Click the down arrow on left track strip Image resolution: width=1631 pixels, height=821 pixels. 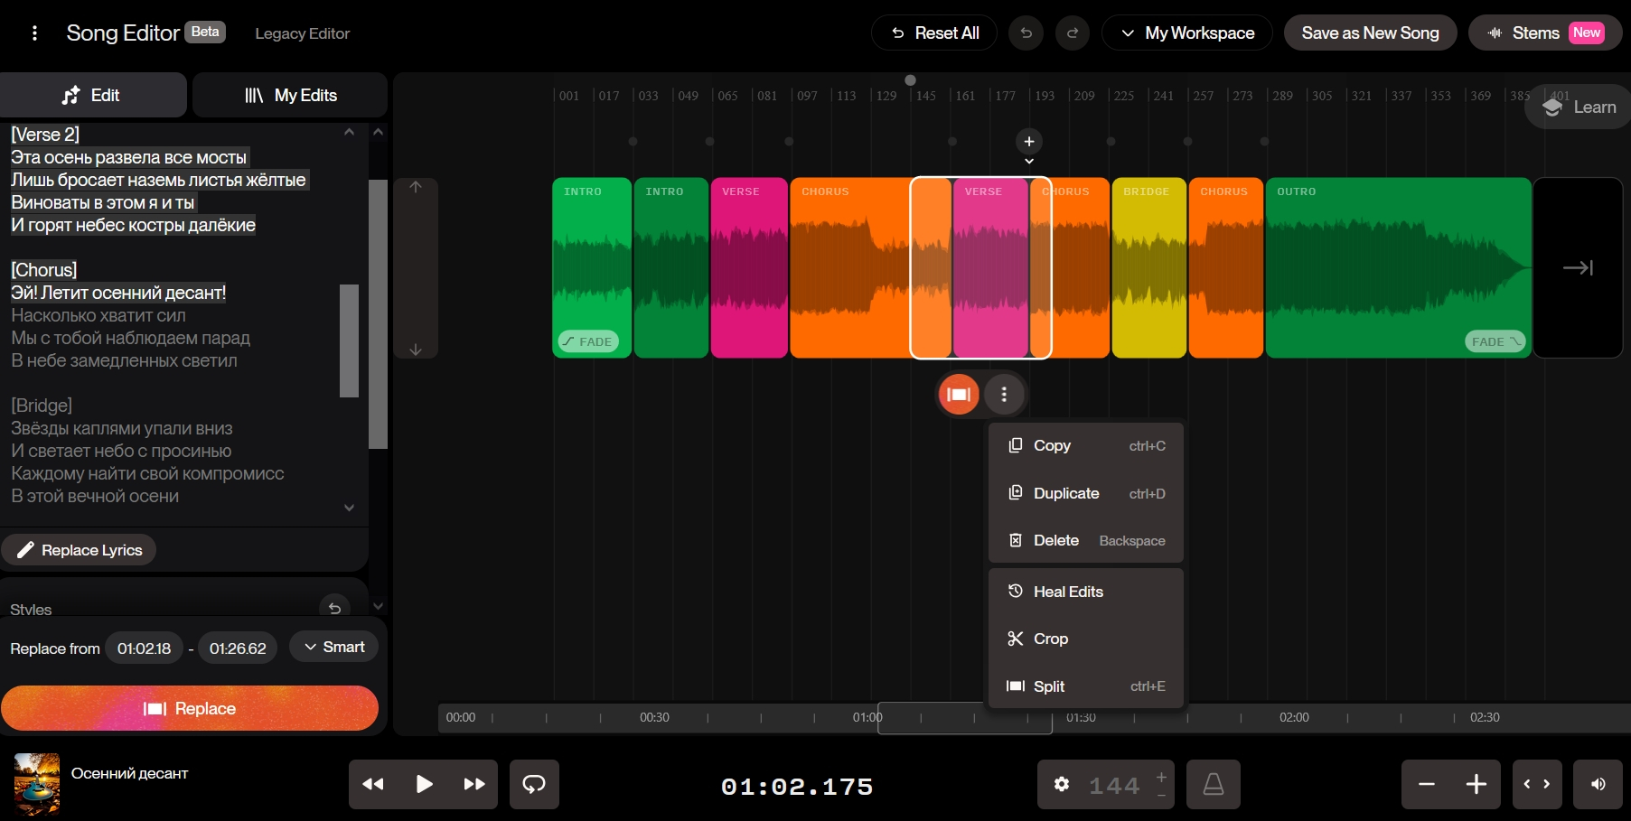(x=416, y=350)
